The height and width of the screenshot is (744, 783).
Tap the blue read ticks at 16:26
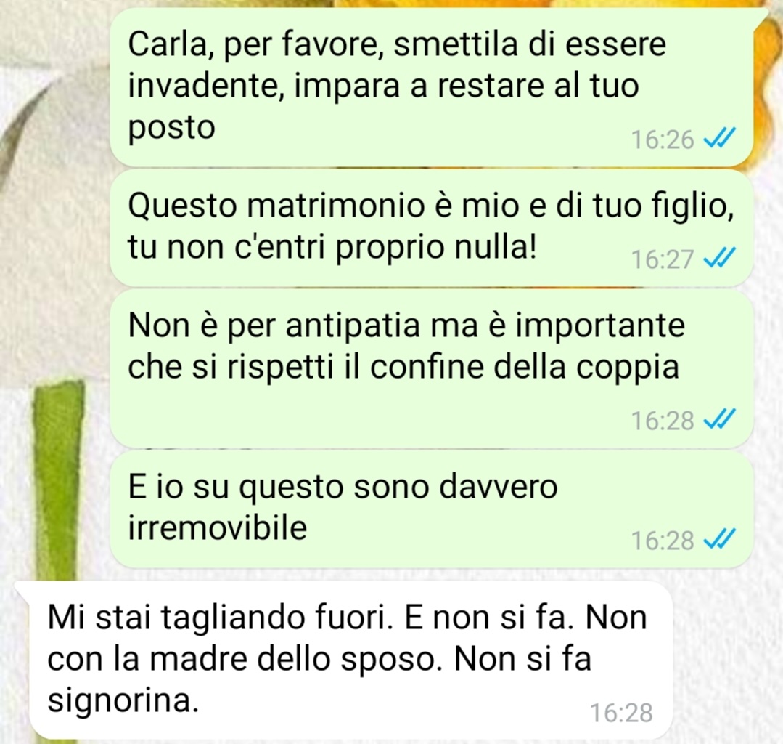click(720, 139)
